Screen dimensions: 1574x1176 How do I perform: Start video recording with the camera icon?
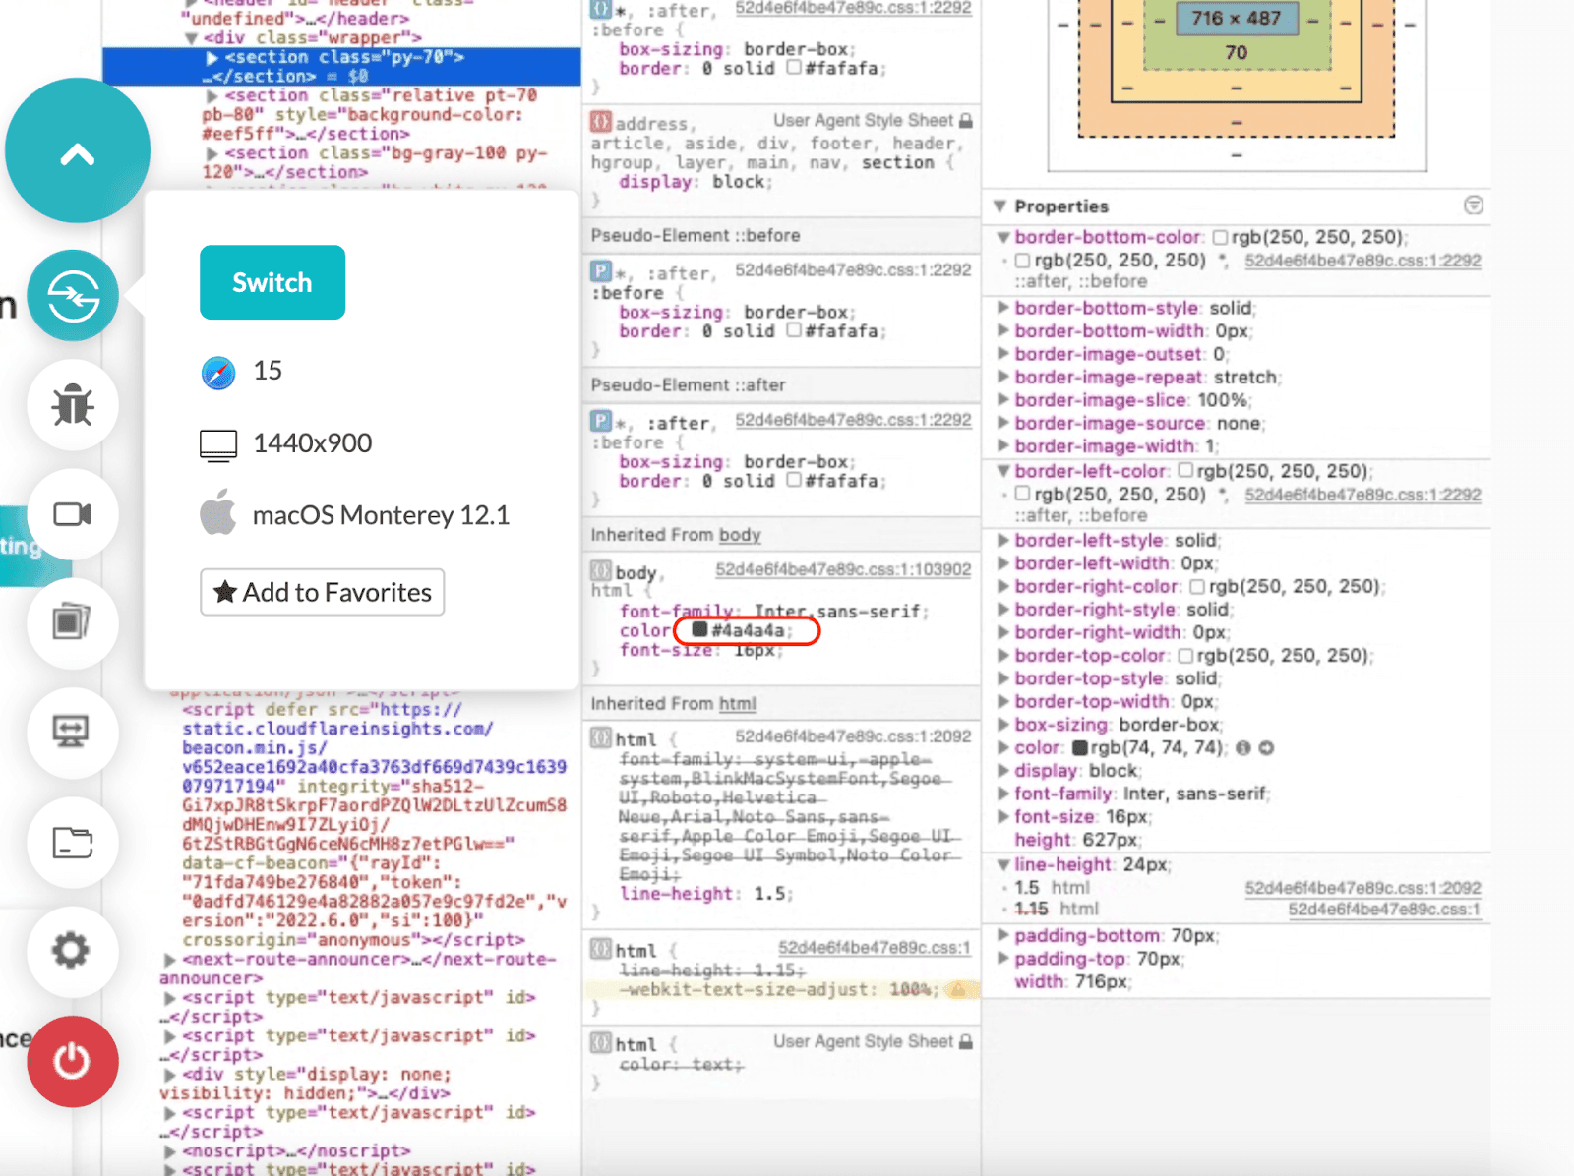pyautogui.click(x=74, y=513)
